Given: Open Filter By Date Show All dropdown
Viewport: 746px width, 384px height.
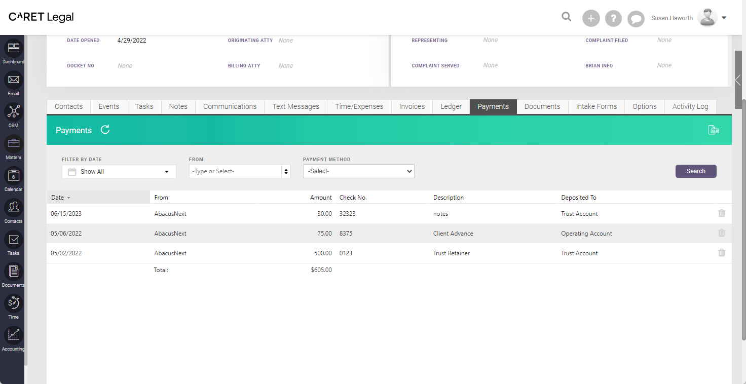Looking at the screenshot, I should (x=119, y=171).
